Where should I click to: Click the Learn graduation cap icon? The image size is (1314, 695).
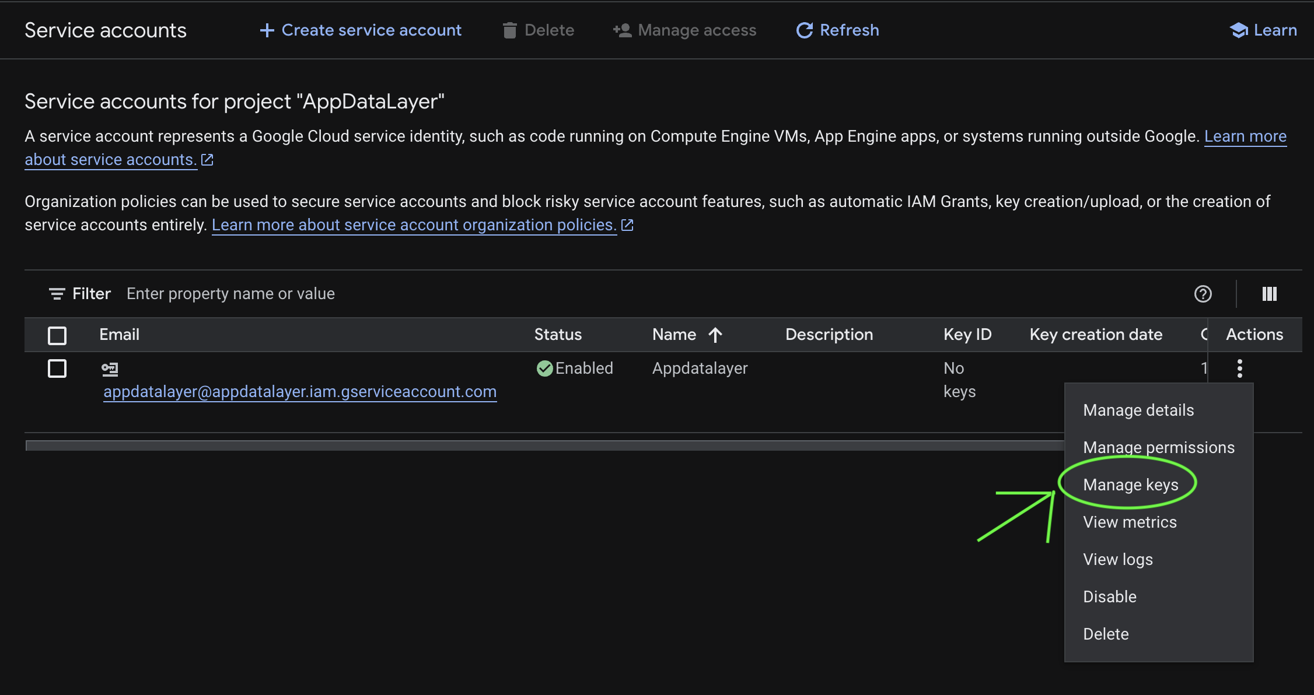click(1238, 30)
